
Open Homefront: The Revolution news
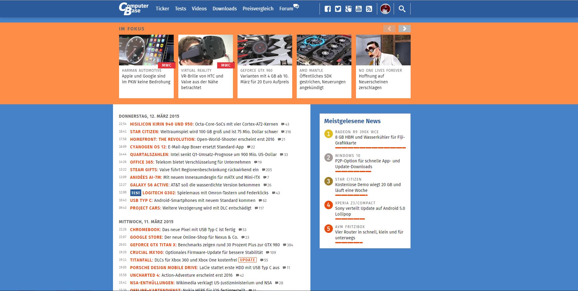pyautogui.click(x=202, y=139)
